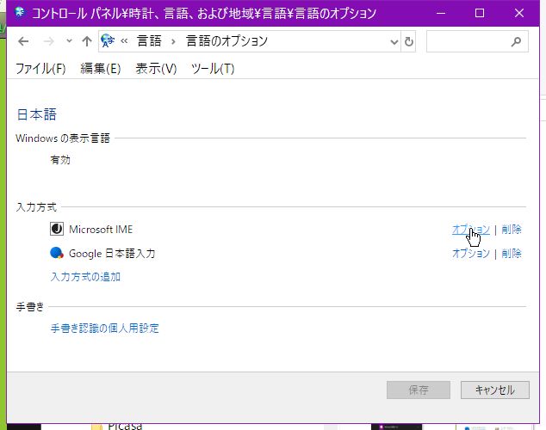
Task: Open the ツール(T) menu
Action: [x=213, y=69]
